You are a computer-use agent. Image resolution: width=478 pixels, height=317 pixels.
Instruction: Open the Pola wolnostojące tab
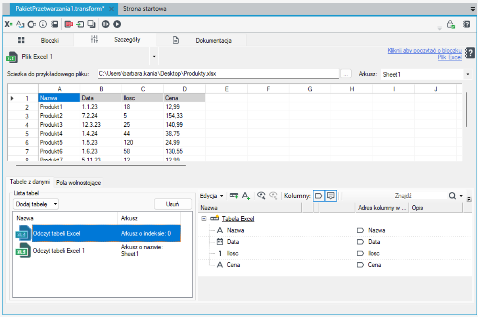[x=78, y=183]
